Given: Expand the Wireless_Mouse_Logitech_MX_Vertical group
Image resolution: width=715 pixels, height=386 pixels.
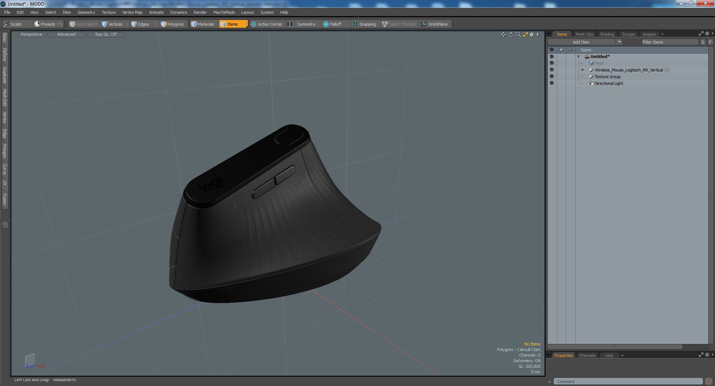Looking at the screenshot, I should [583, 70].
